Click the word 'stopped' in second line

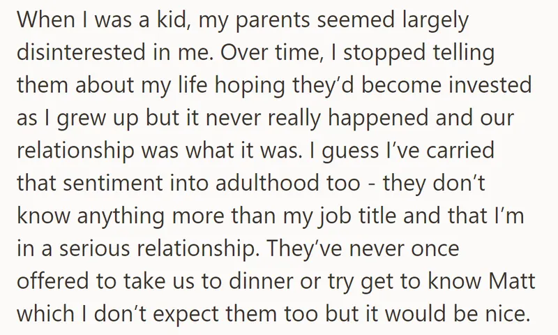click(x=384, y=54)
